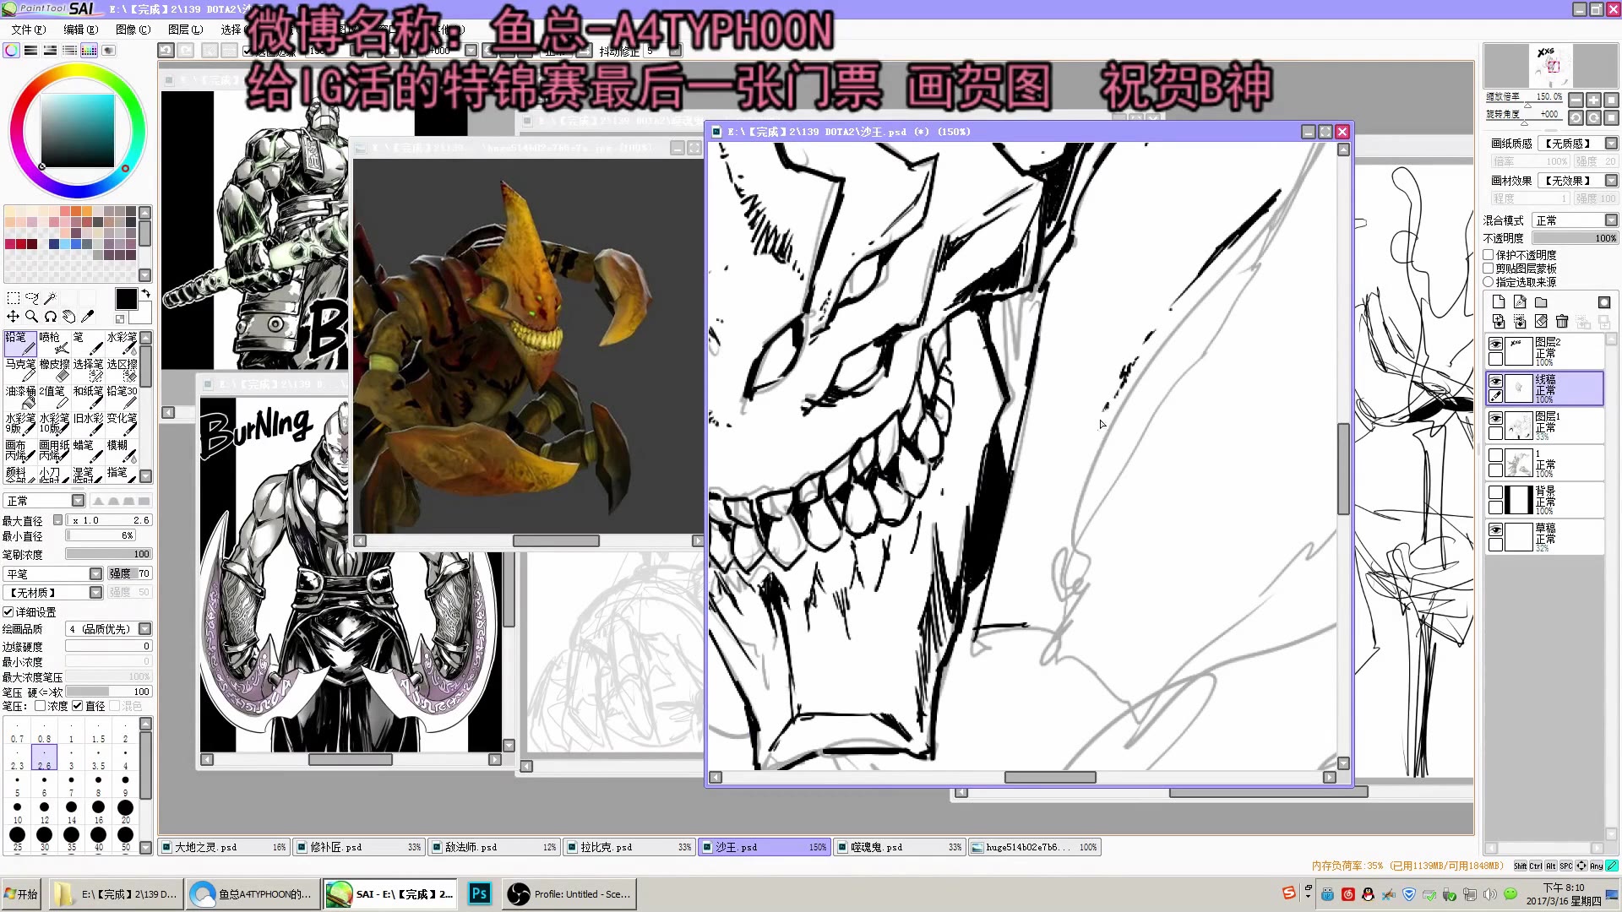Hide the 图层2 layer eye
Viewport: 1622px width, 912px height.
[1495, 345]
